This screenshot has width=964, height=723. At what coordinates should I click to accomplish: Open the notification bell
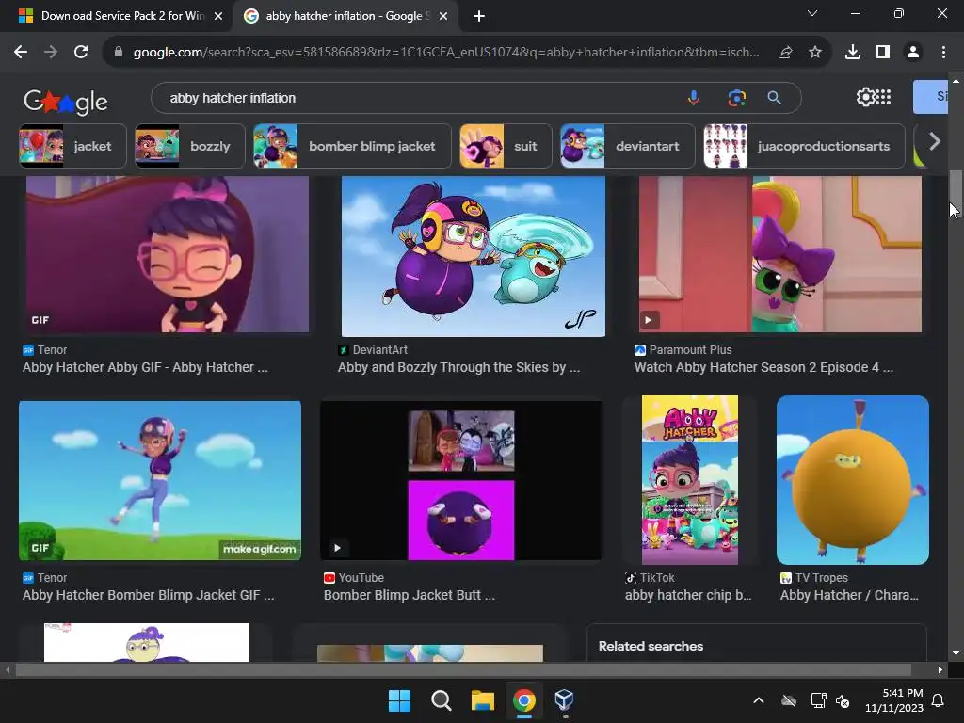pos(939,700)
